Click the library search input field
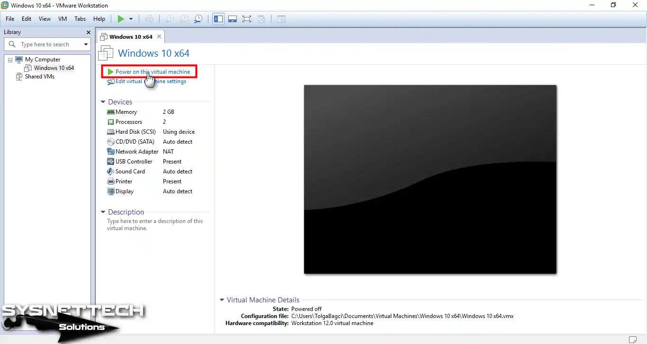 (47, 44)
